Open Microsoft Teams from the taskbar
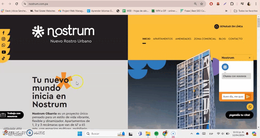The width and height of the screenshot is (260, 138). pyautogui.click(x=140, y=134)
